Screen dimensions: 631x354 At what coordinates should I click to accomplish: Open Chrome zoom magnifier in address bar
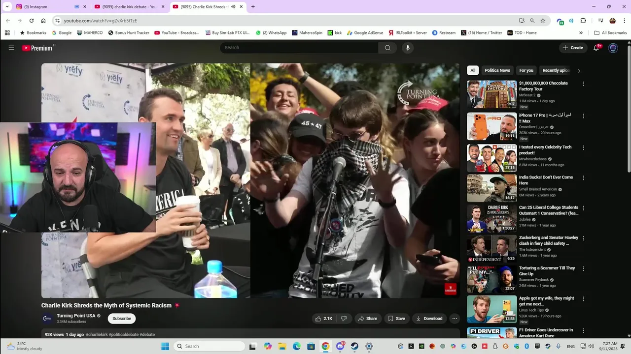coord(532,21)
